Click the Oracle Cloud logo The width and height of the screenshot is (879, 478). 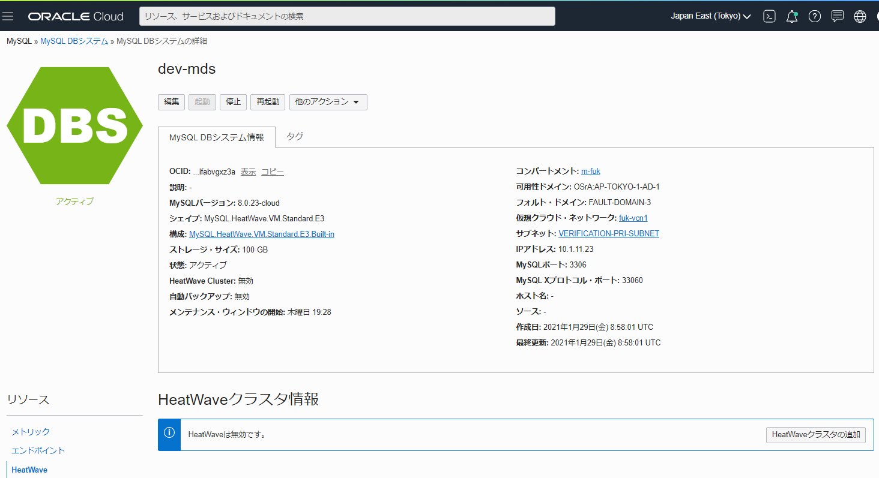[x=76, y=16]
